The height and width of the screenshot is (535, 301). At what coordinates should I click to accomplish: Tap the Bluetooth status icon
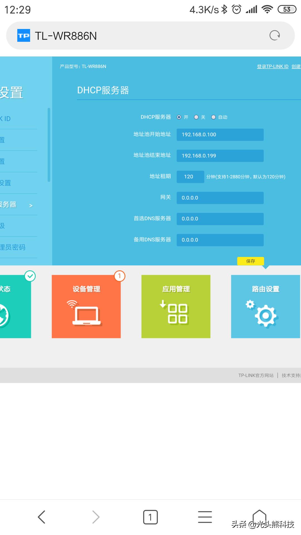[224, 9]
